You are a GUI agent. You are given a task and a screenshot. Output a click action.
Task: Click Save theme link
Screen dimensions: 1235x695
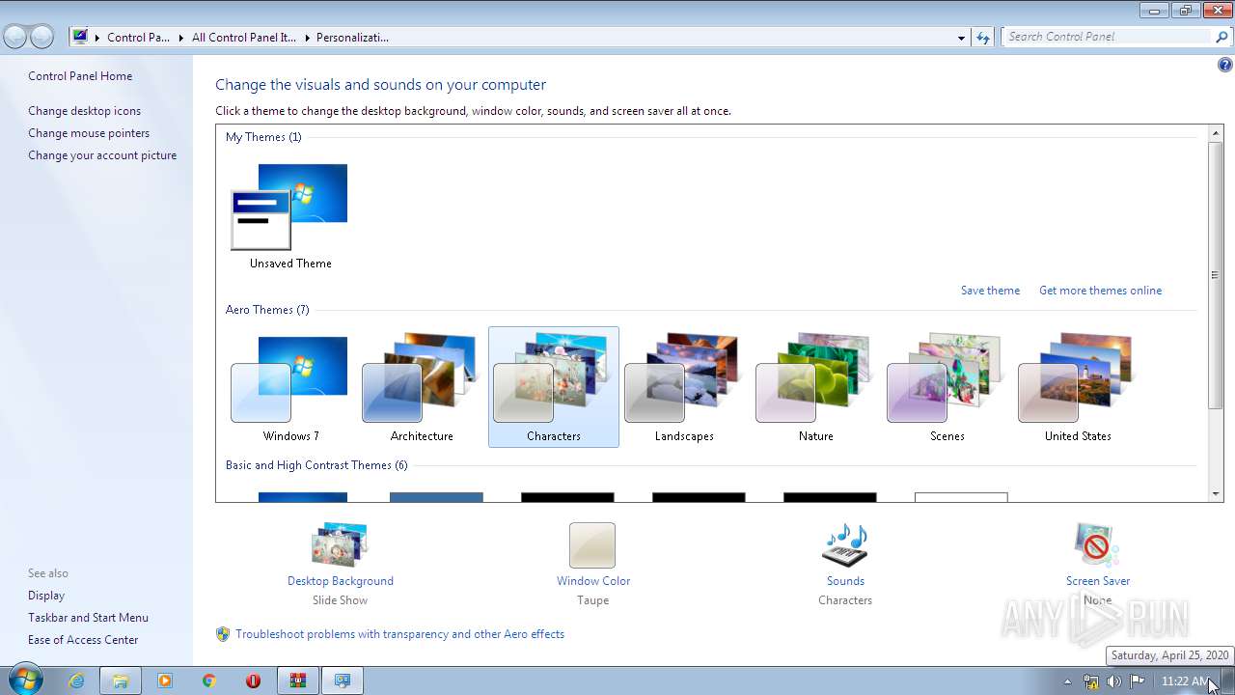(990, 291)
